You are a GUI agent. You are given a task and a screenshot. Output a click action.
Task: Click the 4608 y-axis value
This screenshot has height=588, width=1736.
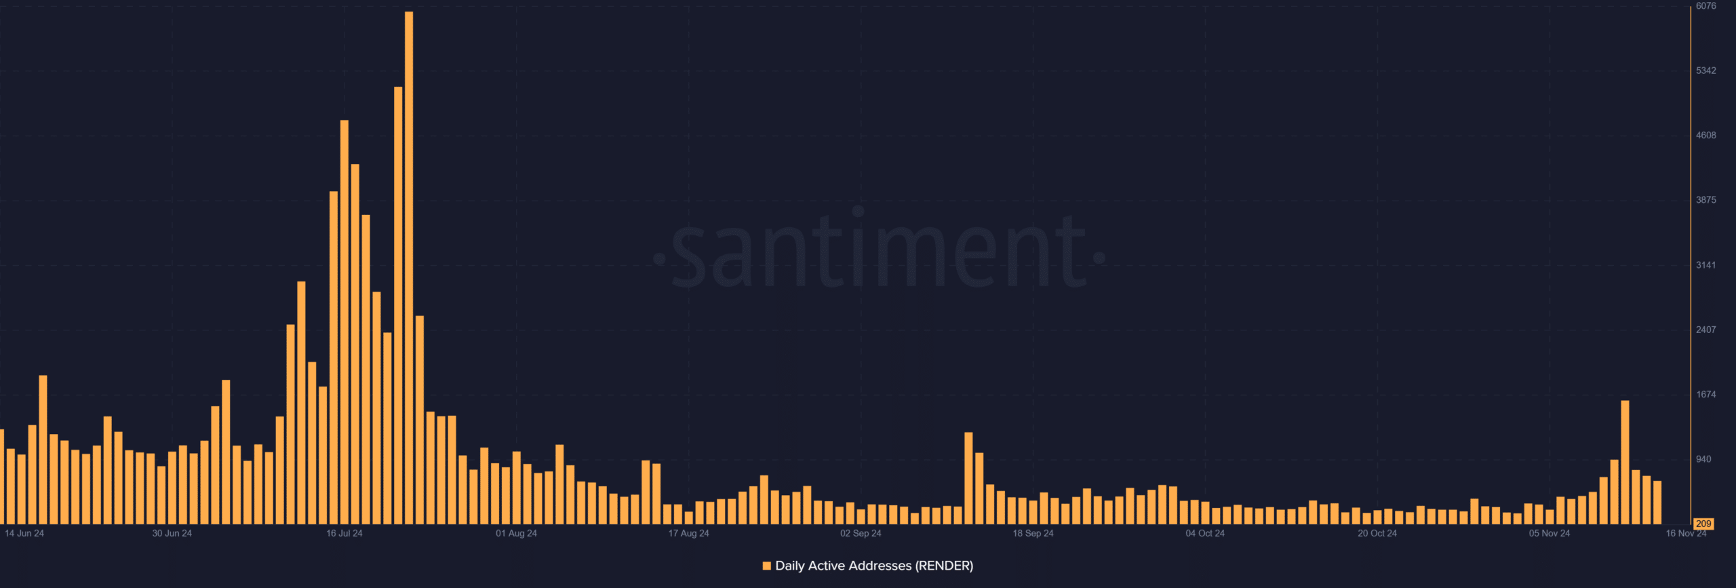click(x=1706, y=136)
